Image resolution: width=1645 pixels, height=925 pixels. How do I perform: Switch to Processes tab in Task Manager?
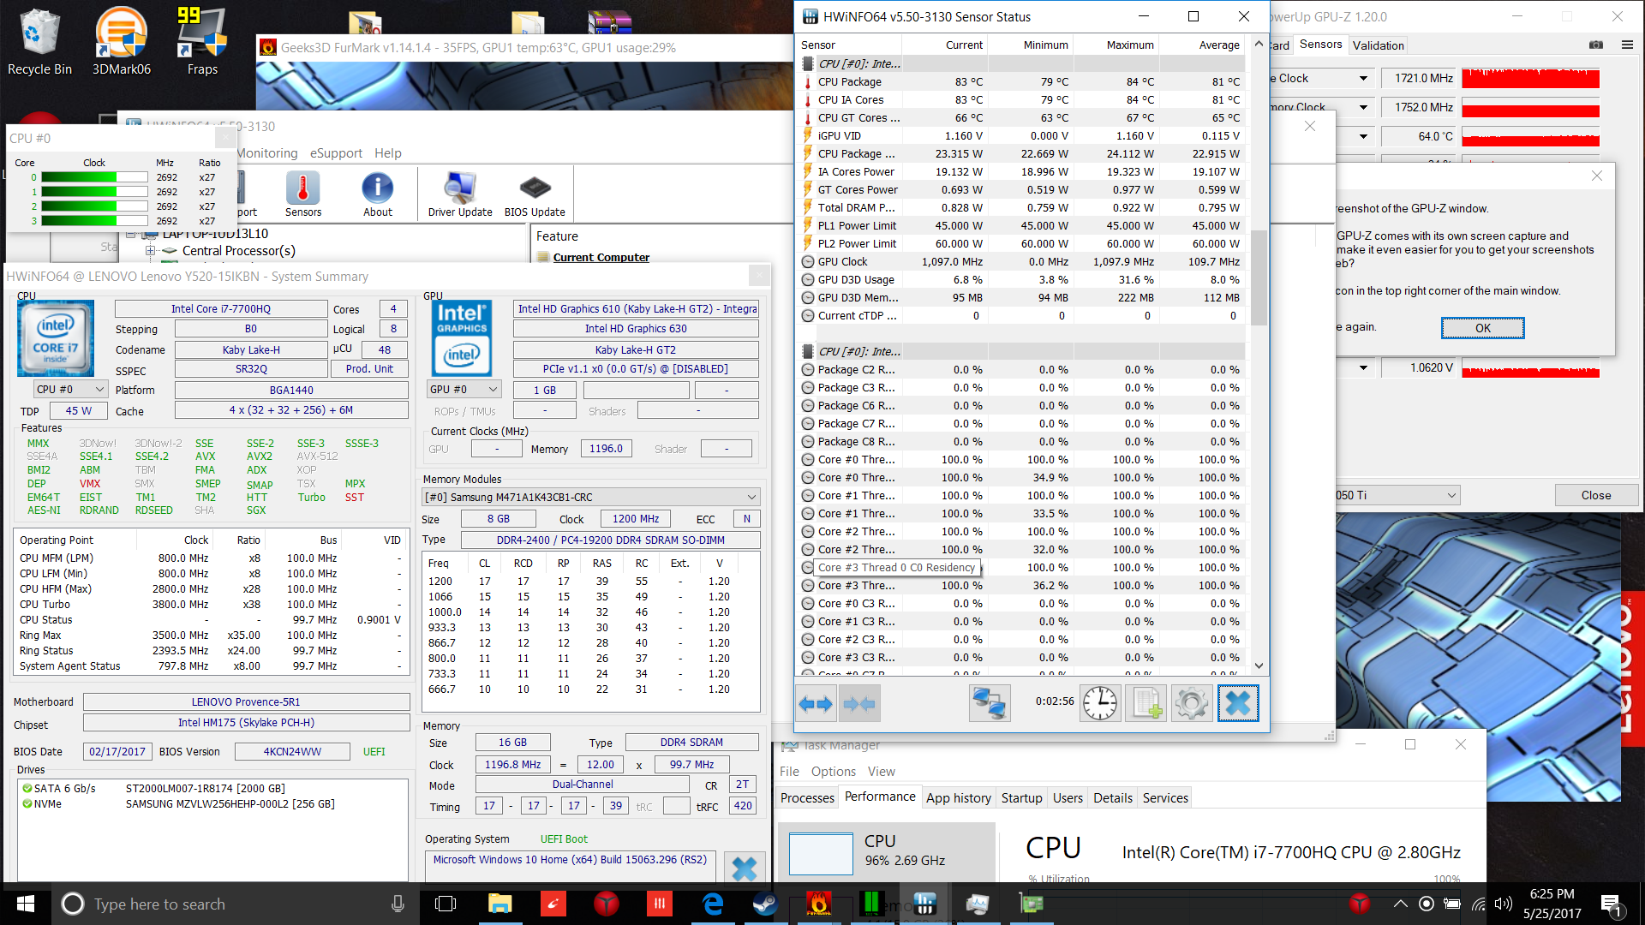click(807, 797)
